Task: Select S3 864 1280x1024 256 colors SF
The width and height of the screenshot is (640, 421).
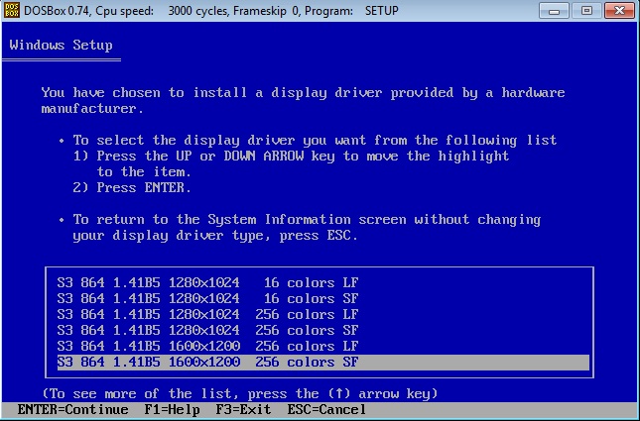Action: 207,330
